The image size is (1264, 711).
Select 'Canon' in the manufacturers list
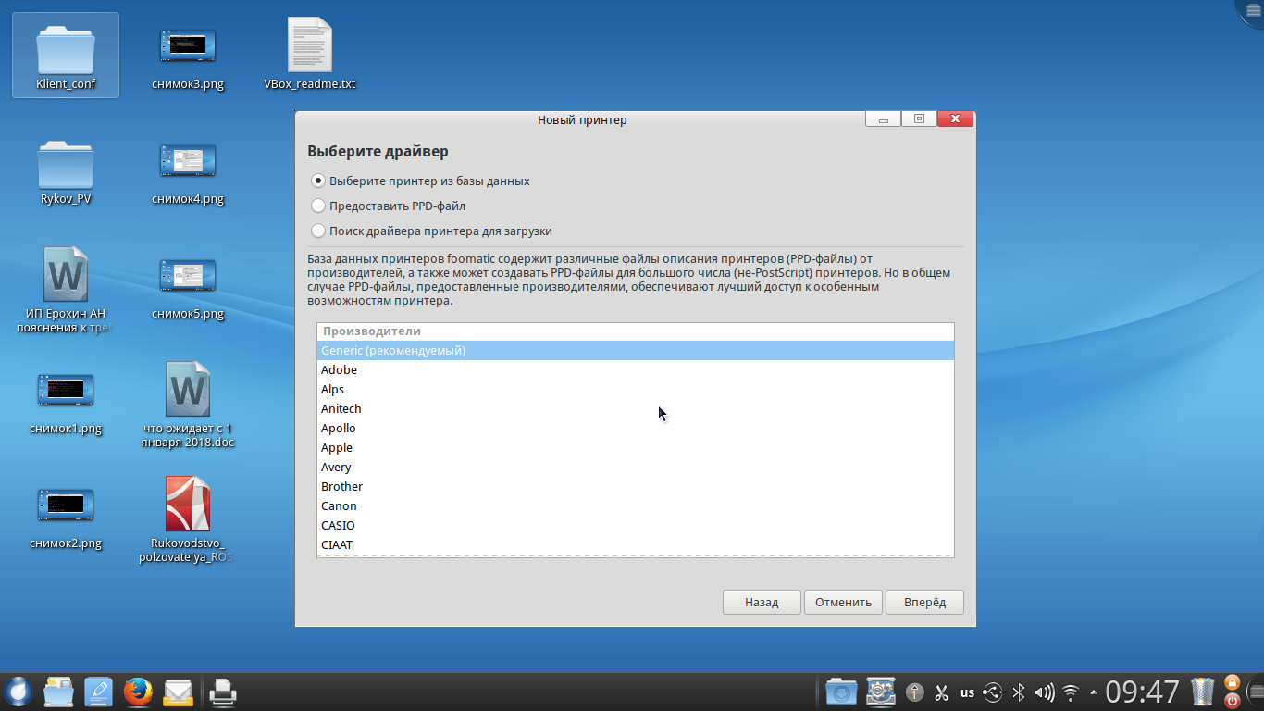[635, 506]
